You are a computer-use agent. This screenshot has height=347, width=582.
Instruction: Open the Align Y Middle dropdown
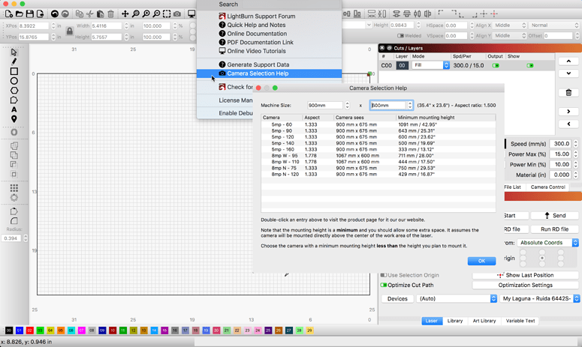pos(510,35)
